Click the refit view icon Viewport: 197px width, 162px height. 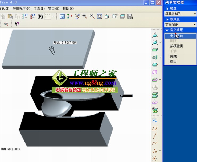[100, 16]
